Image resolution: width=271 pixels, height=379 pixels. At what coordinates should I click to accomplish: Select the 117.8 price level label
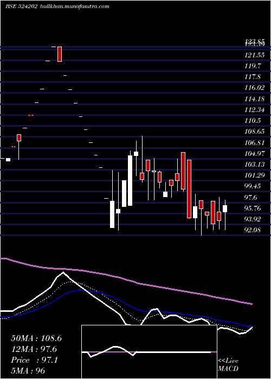click(253, 77)
